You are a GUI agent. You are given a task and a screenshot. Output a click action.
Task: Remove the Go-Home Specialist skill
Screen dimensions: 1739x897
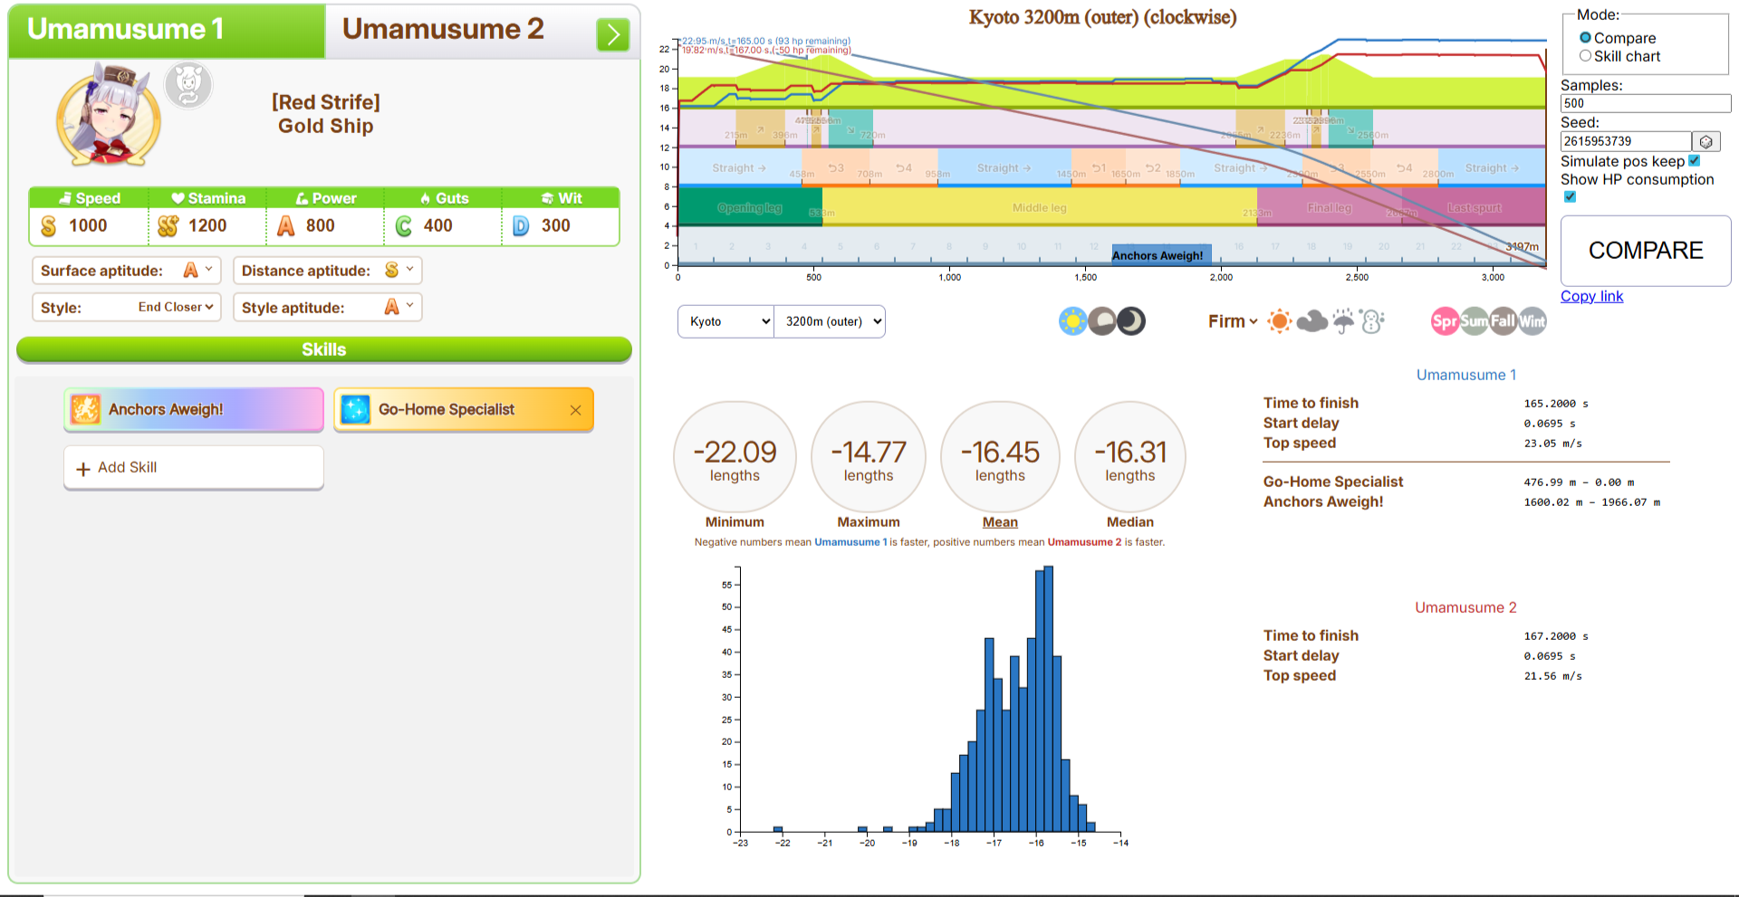click(575, 410)
